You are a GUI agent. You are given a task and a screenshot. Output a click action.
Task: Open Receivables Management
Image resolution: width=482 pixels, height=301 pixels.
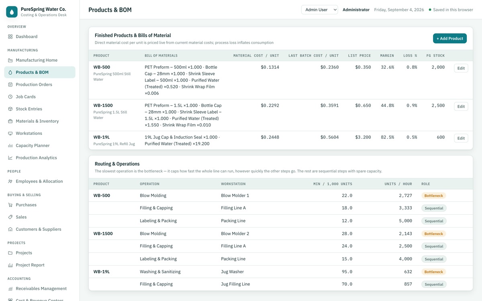pos(40,289)
